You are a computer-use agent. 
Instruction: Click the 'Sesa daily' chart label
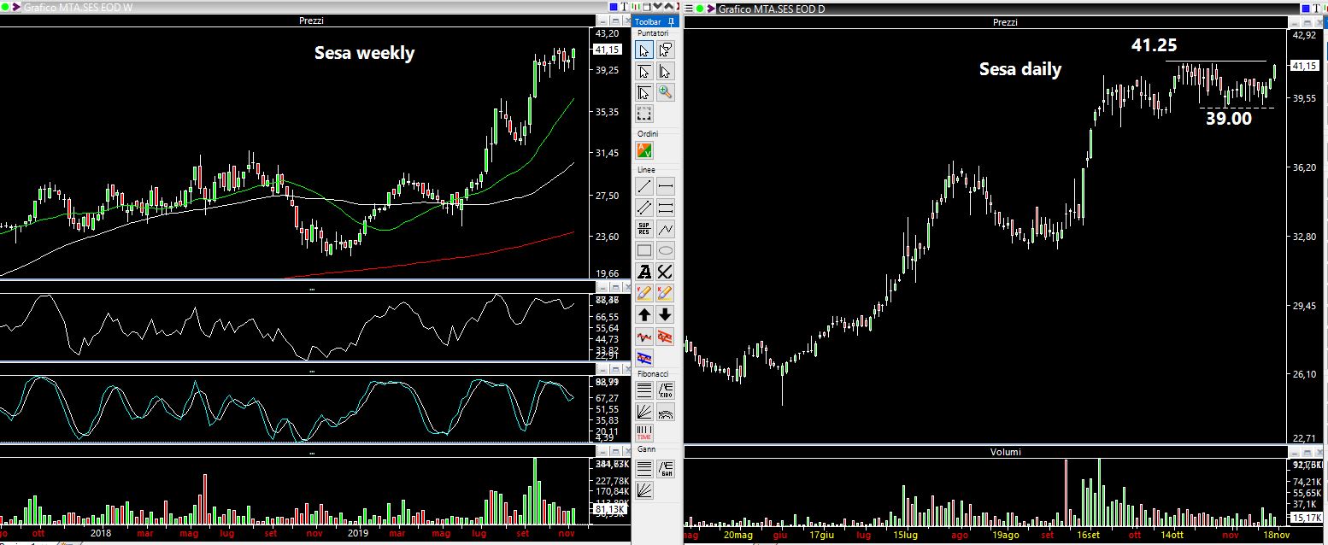[x=1020, y=69]
